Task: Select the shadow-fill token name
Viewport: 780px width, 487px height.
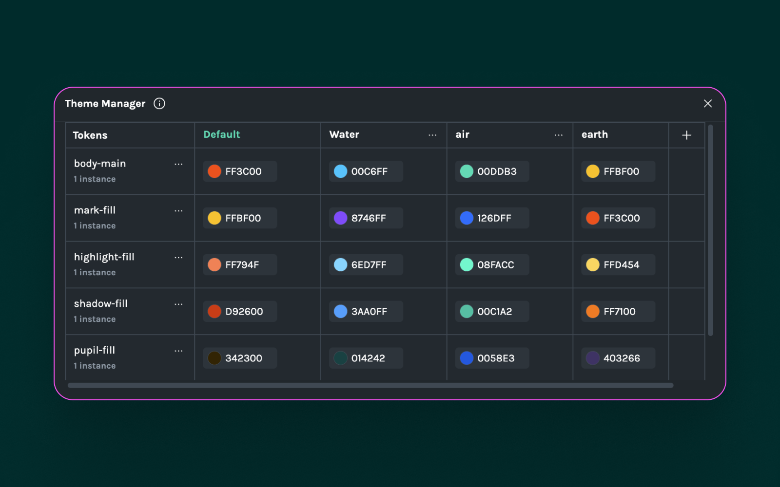Action: tap(101, 304)
